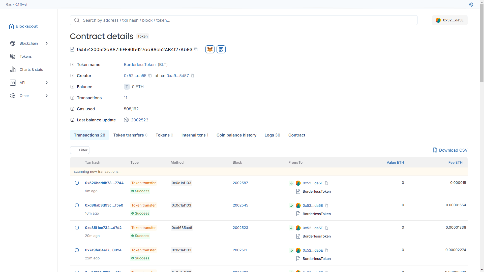Viewport: 484px width, 272px height.
Task: Click the Blockscout logo
Action: [23, 26]
